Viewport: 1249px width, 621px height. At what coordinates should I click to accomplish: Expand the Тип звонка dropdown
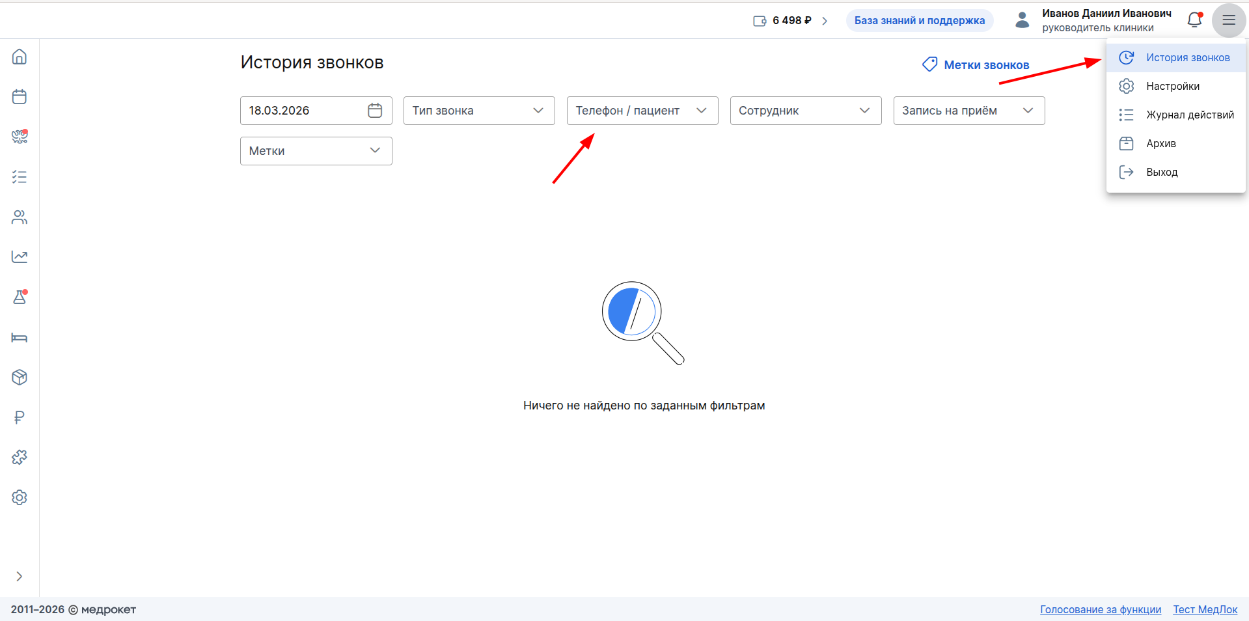coord(478,111)
